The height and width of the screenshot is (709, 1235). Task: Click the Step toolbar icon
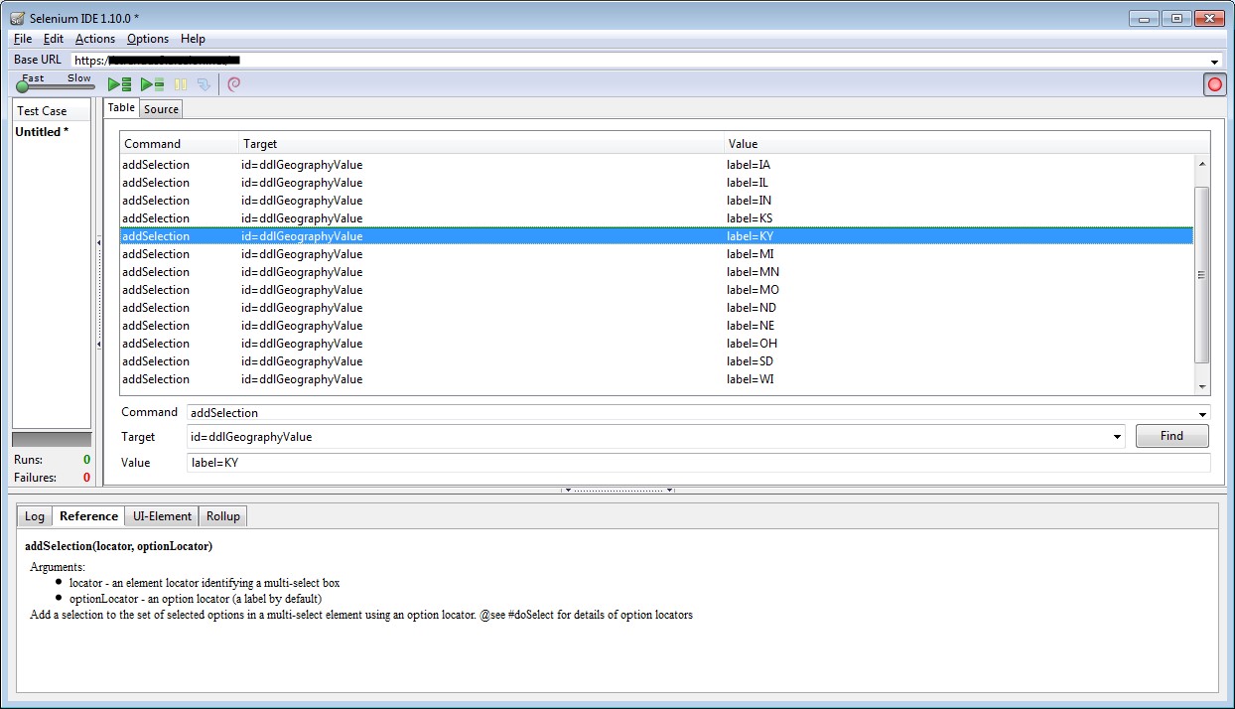204,84
